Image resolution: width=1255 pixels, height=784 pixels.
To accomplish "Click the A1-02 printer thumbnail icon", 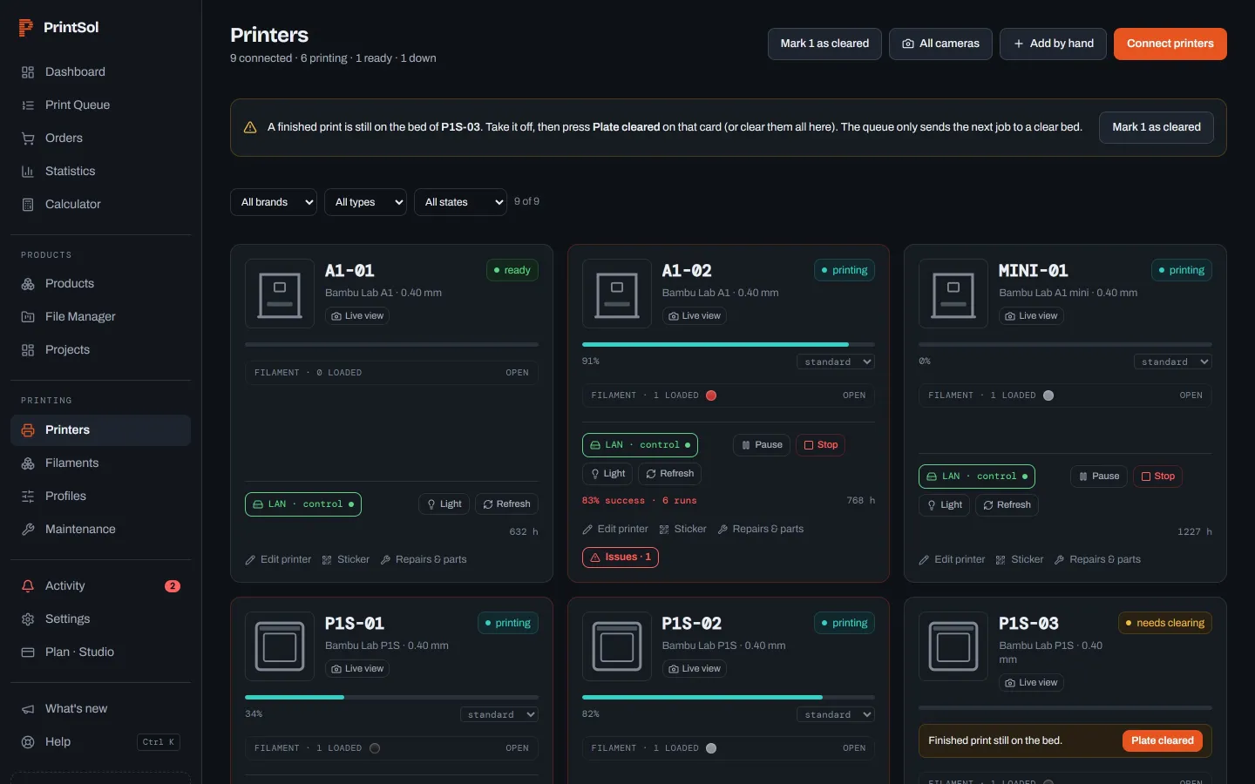I will [x=617, y=294].
